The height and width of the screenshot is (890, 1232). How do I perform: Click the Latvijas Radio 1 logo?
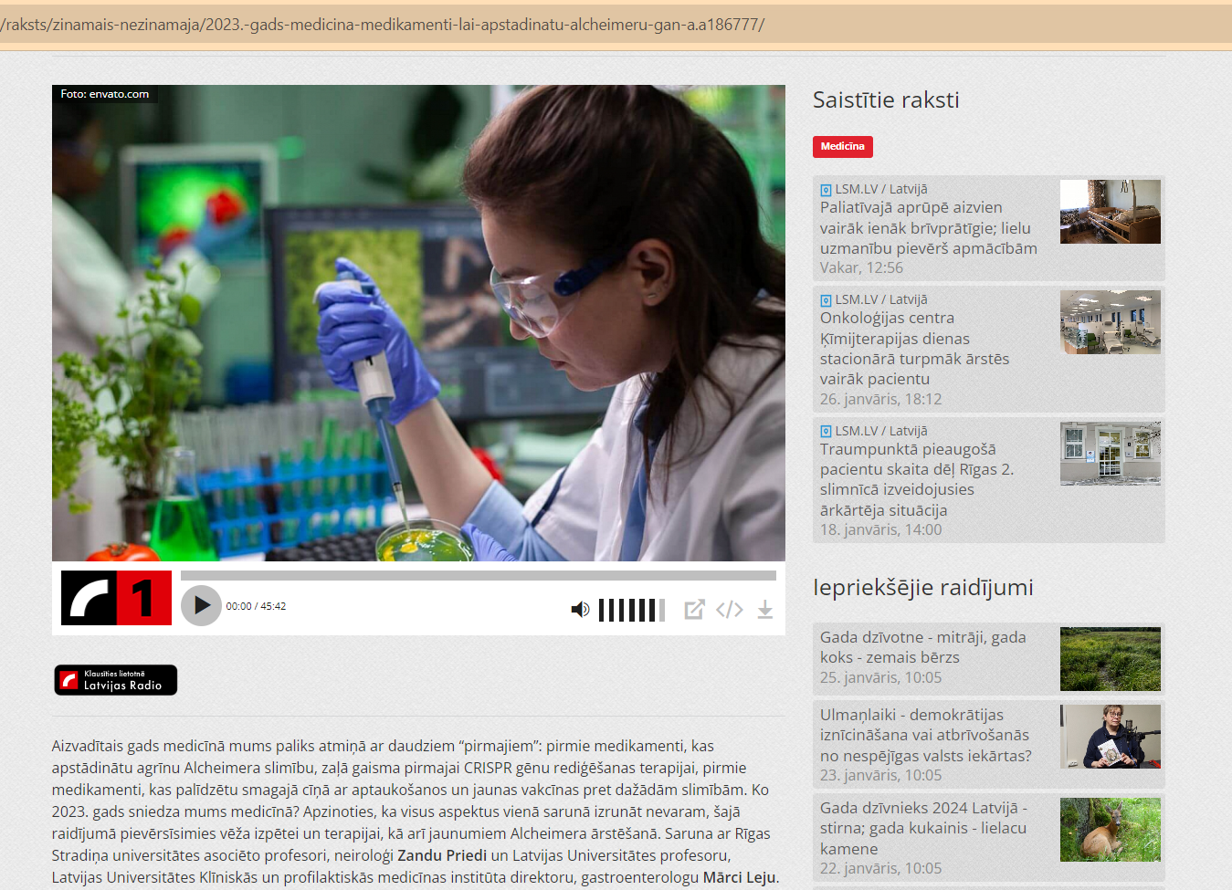(x=116, y=598)
